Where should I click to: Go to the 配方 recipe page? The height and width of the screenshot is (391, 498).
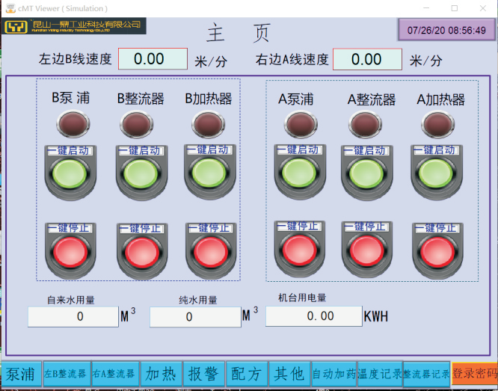247,374
